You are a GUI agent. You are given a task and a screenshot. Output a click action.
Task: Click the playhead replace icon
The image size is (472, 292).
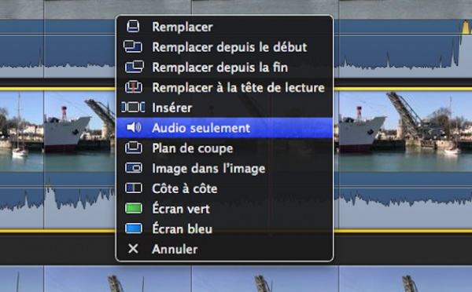[134, 87]
